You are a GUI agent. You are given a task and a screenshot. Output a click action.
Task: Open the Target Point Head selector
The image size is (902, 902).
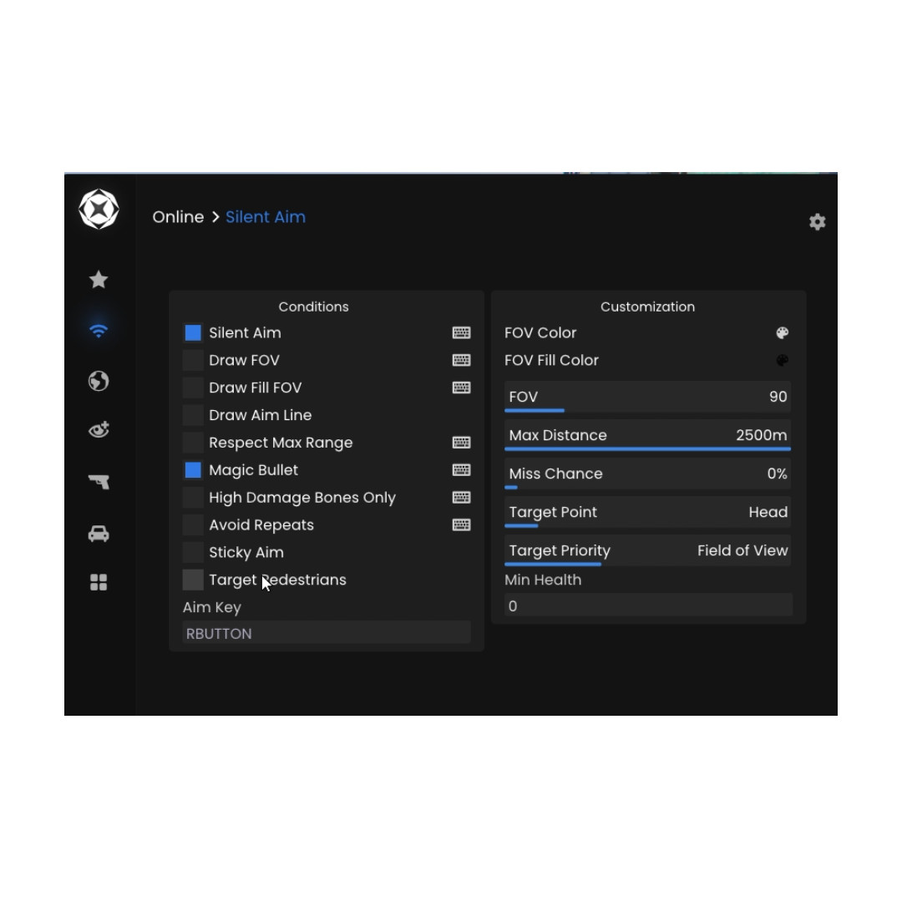point(647,513)
